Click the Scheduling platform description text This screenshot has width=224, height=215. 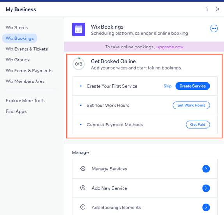pos(139,33)
